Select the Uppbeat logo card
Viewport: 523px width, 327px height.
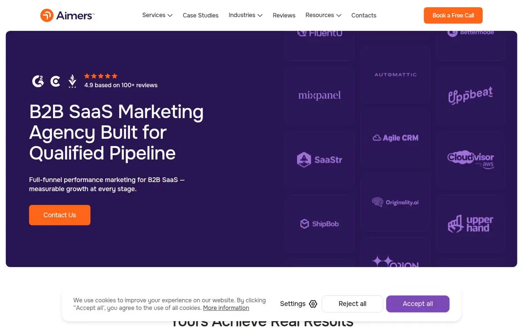471,95
